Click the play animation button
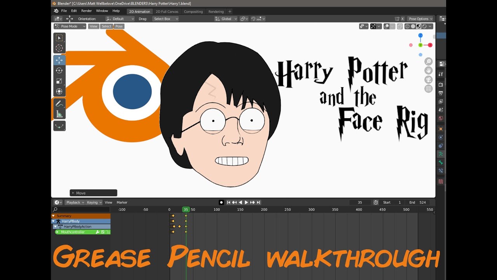Viewport: 497px width, 280px height. click(x=246, y=202)
